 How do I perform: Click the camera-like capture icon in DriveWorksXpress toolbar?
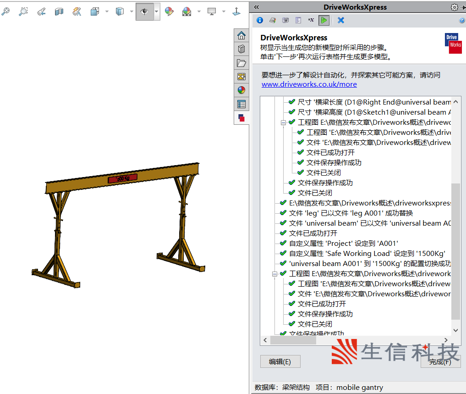point(285,20)
